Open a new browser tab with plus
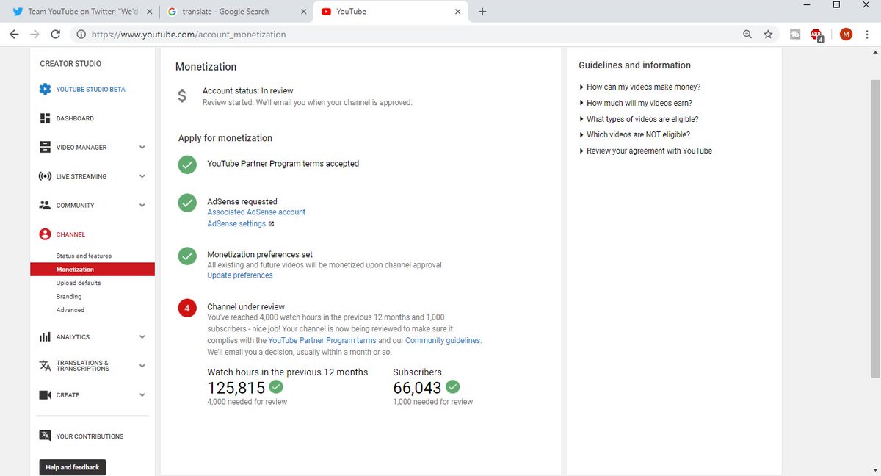 pos(482,12)
